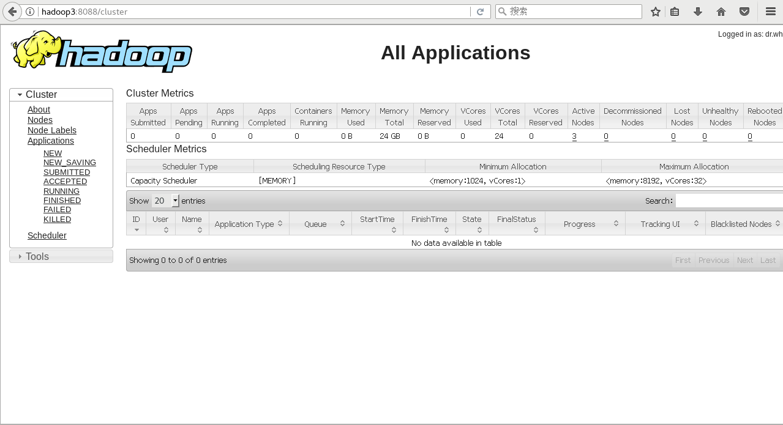This screenshot has width=783, height=425.
Task: Click the 24 GB Memory Total value
Action: coord(390,136)
